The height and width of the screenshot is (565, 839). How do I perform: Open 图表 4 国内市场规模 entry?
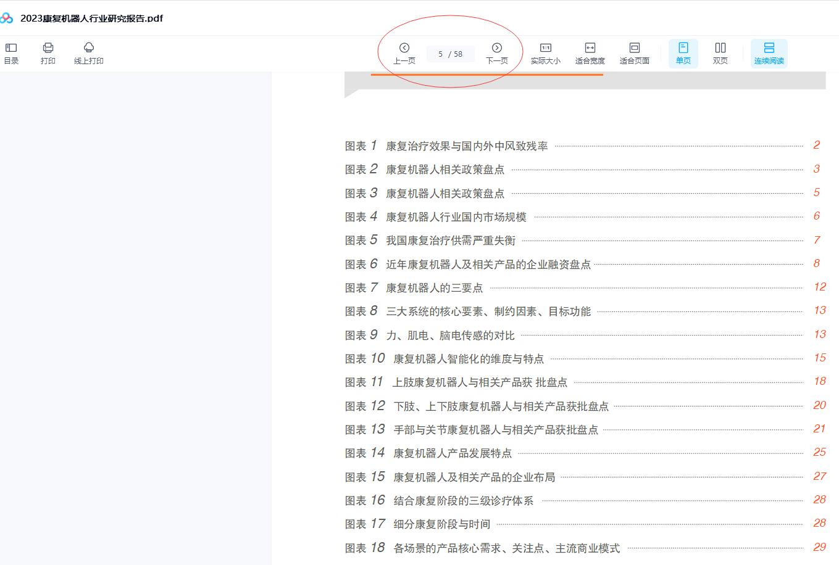tap(456, 217)
